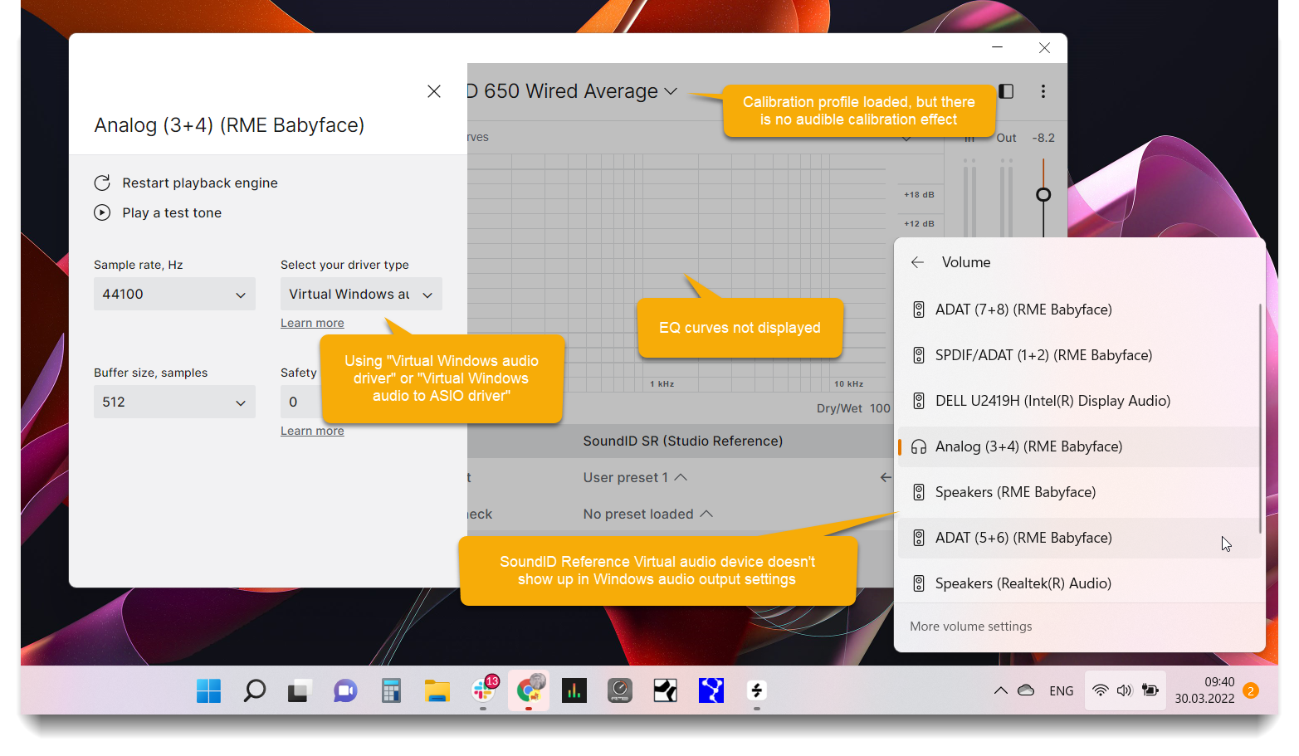Toggle the SoundID side panel layout icon
Screen dimensions: 1299x756
click(x=1006, y=91)
